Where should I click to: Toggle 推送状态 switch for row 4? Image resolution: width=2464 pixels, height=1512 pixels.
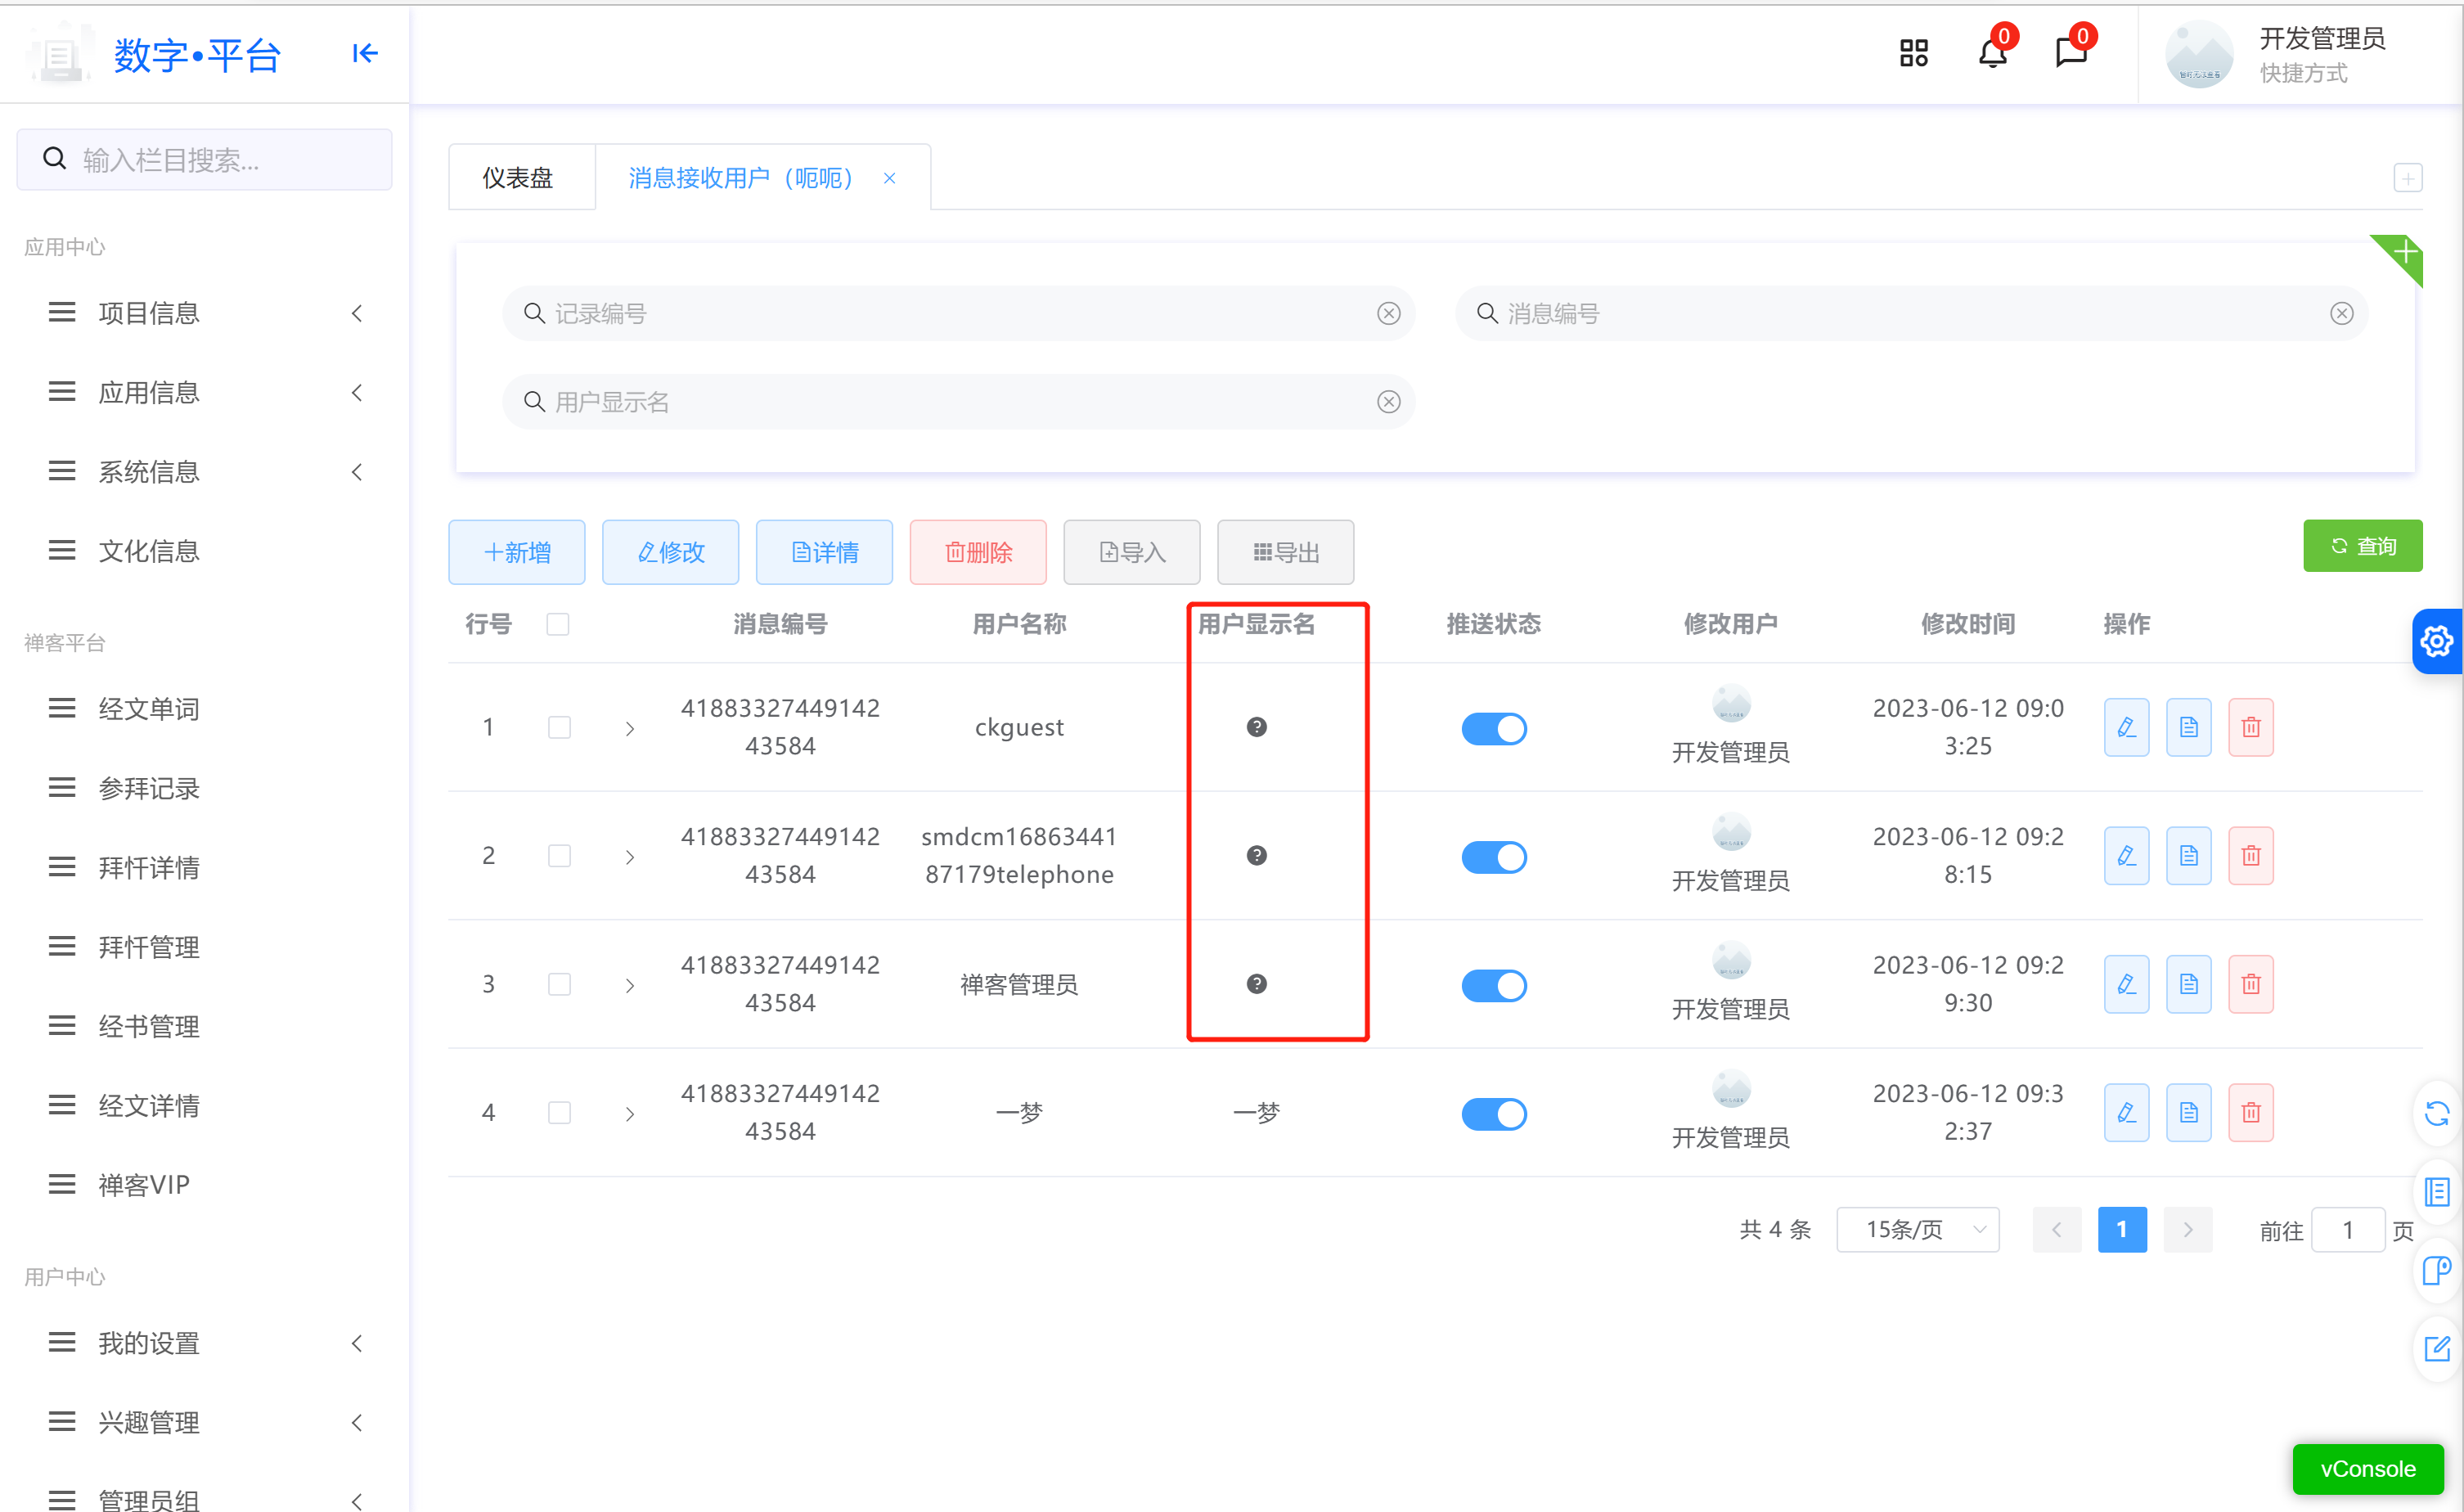coord(1493,1114)
